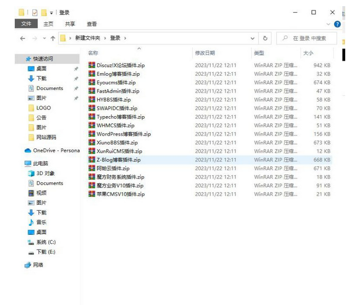
Task: Expand the chevron after 新建文件夹 breadcrumb
Action: pyautogui.click(x=105, y=38)
